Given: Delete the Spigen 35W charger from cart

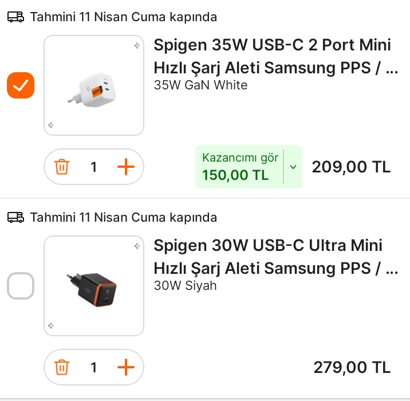Looking at the screenshot, I should 62,167.
